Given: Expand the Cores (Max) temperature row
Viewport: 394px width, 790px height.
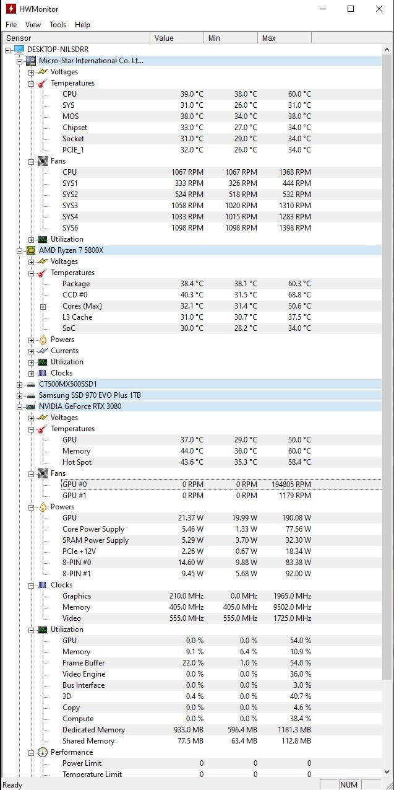Looking at the screenshot, I should click(43, 306).
